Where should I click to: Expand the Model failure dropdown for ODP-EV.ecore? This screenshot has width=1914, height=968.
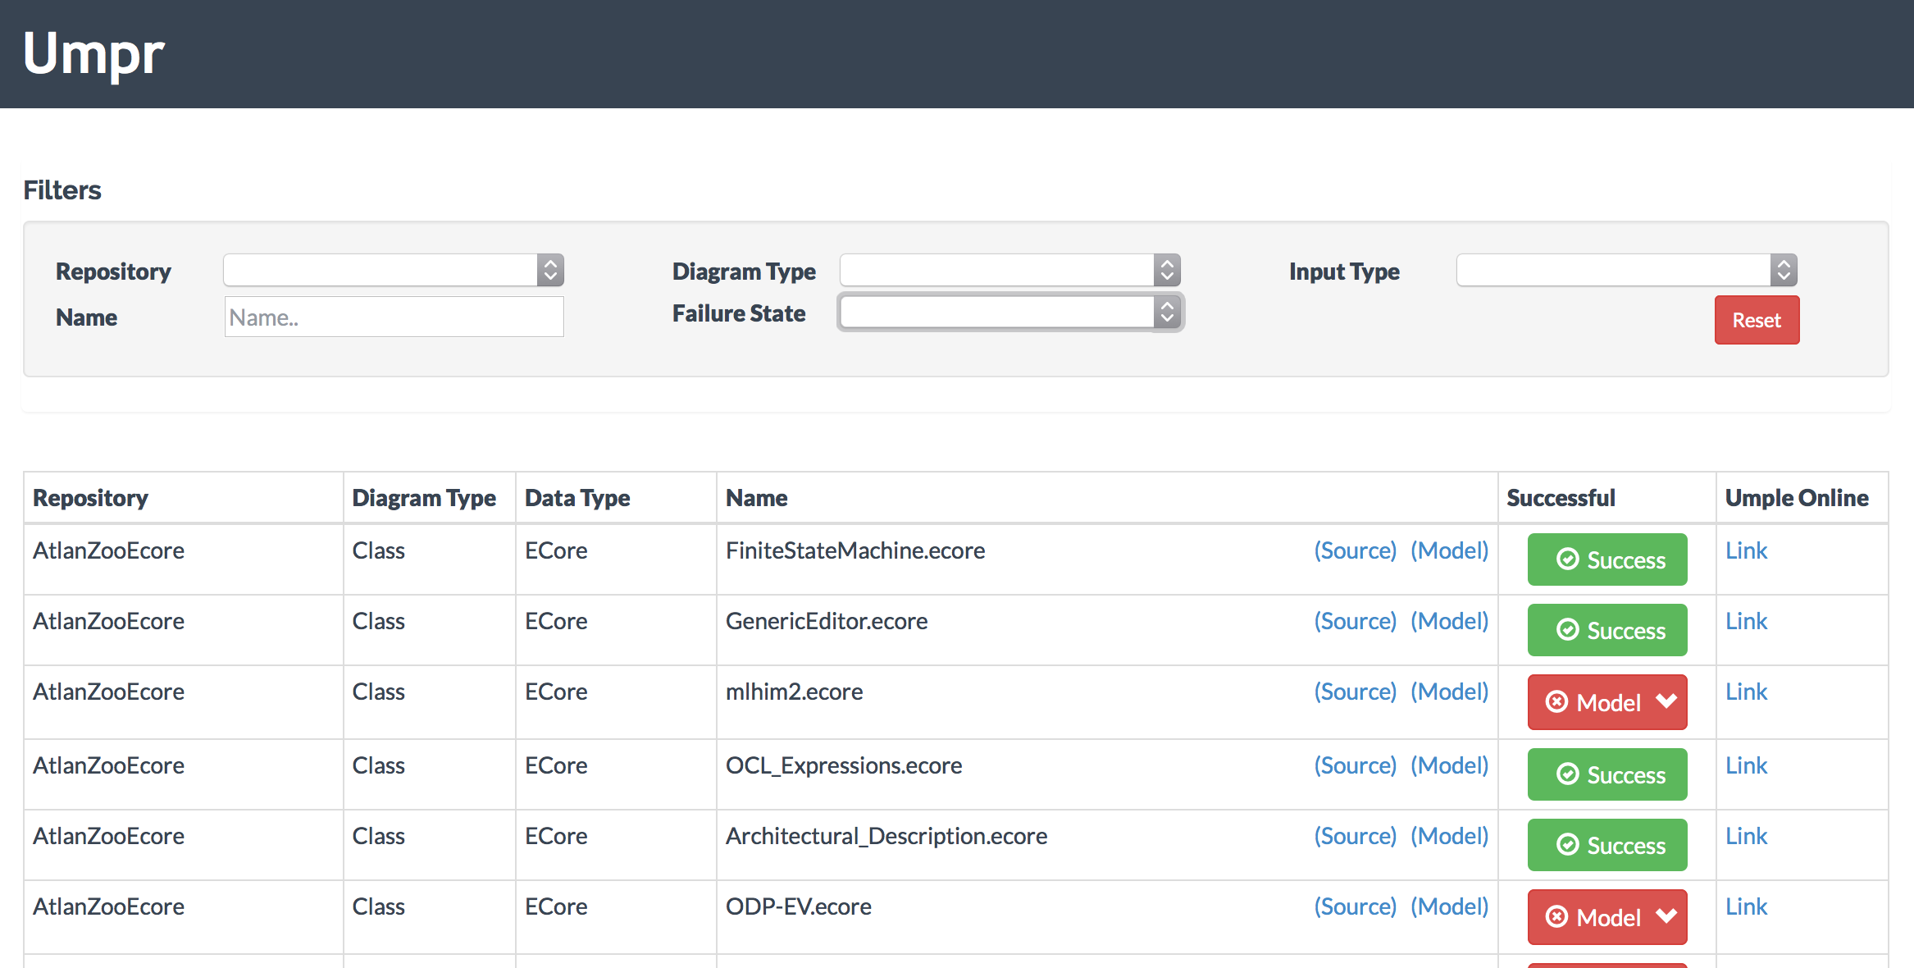tap(1607, 917)
